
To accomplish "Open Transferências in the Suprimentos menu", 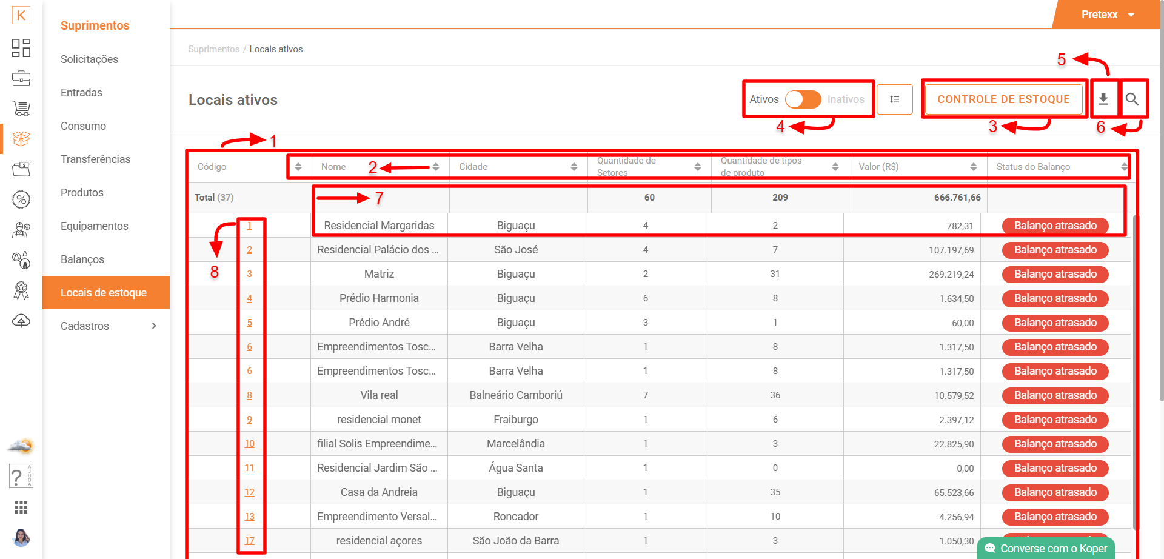I will 95,159.
